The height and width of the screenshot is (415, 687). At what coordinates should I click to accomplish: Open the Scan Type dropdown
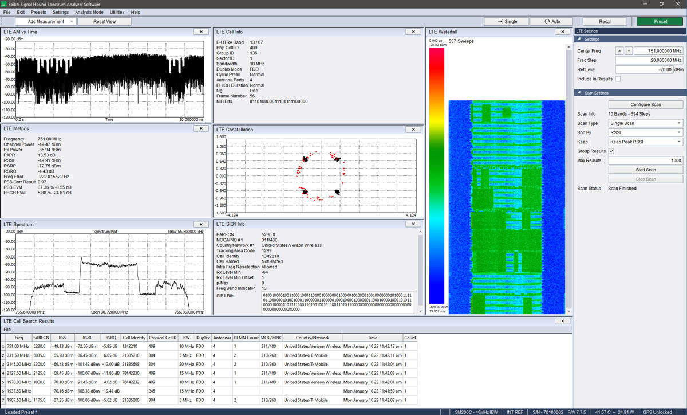pyautogui.click(x=645, y=123)
